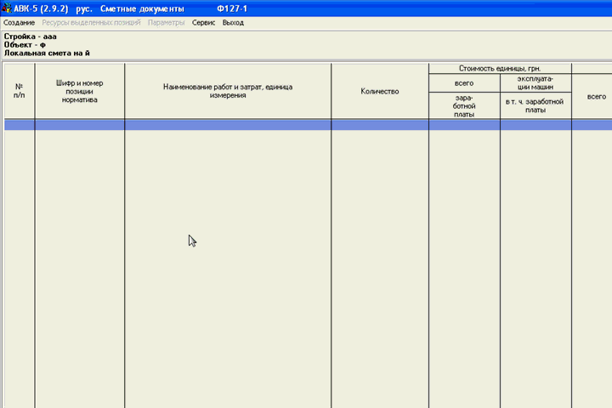Screen dimensions: 612x408
Task: Select highlighted row cell under Шифр и номер column
Action: [x=79, y=125]
